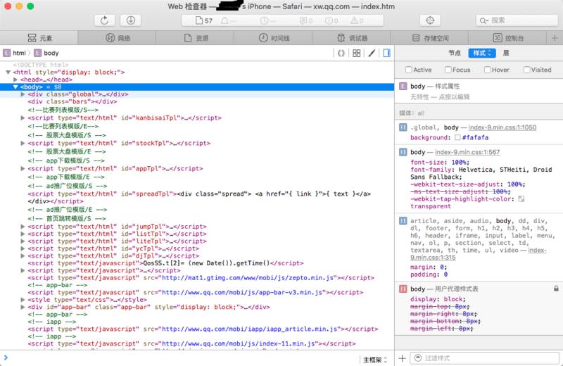Screen dimensions: 563x366
Task: Click the rule icon beside body index-9.min.css:1:567
Action: pyautogui.click(x=403, y=152)
